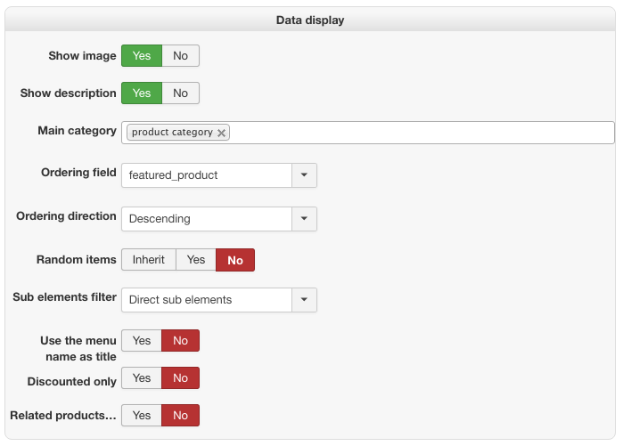Set Show image to Yes

(142, 56)
